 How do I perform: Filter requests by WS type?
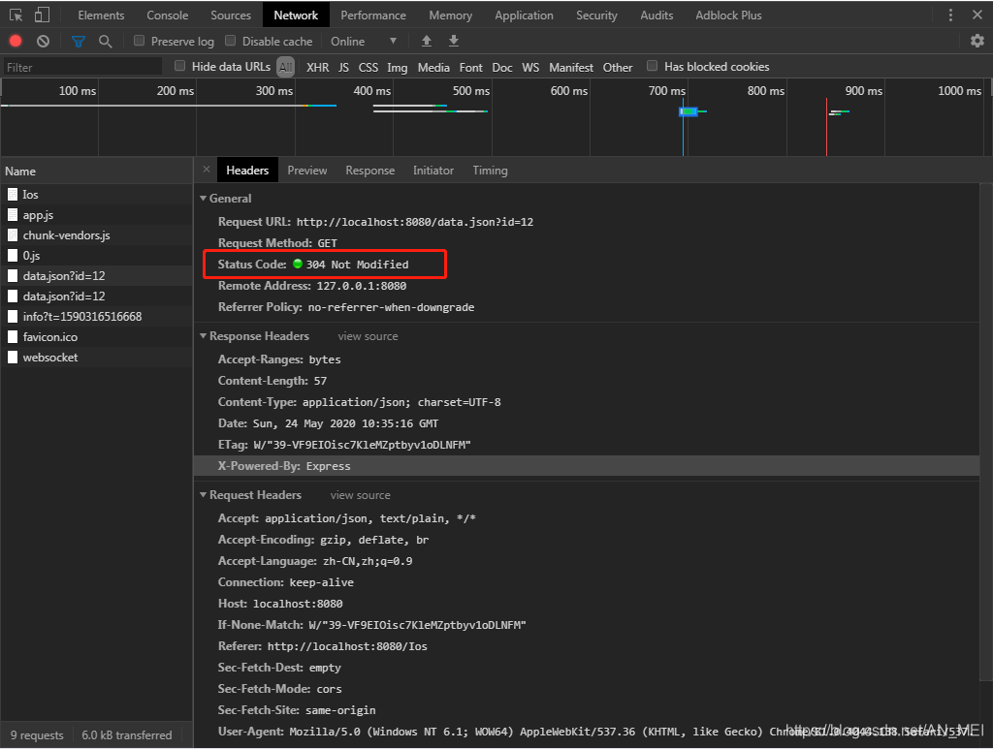pos(530,67)
